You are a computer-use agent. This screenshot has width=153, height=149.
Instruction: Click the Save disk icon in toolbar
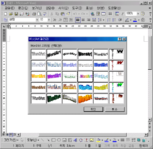[16, 14]
